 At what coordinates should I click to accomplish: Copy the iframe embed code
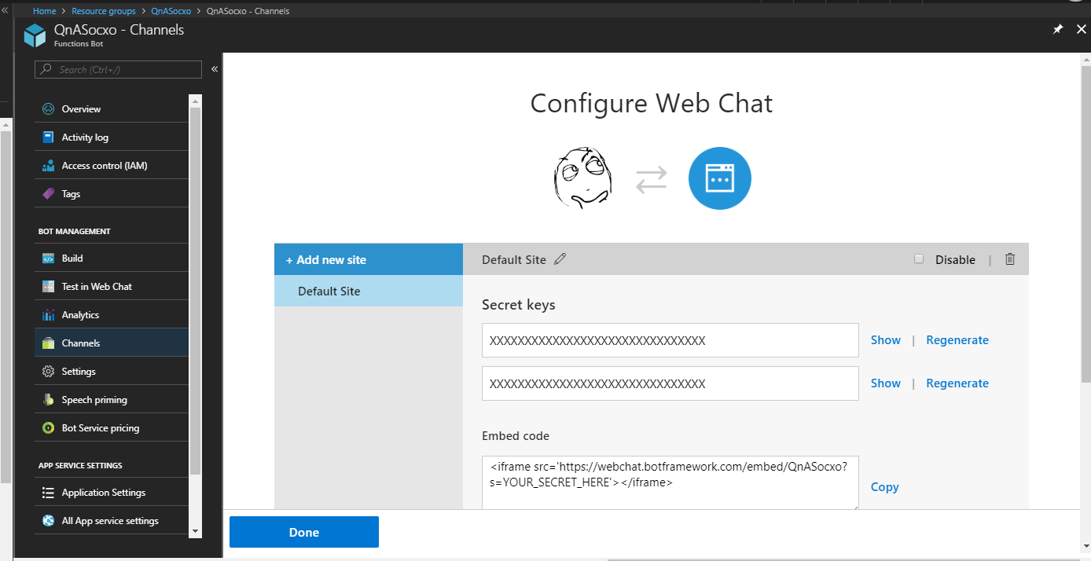click(884, 486)
